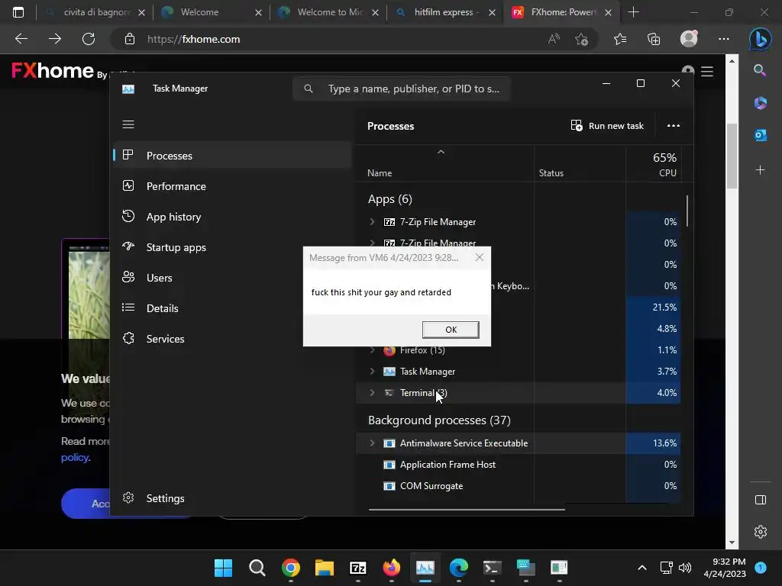The width and height of the screenshot is (782, 586).
Task: Open Edge tab actions menu icon
Action: (18, 12)
